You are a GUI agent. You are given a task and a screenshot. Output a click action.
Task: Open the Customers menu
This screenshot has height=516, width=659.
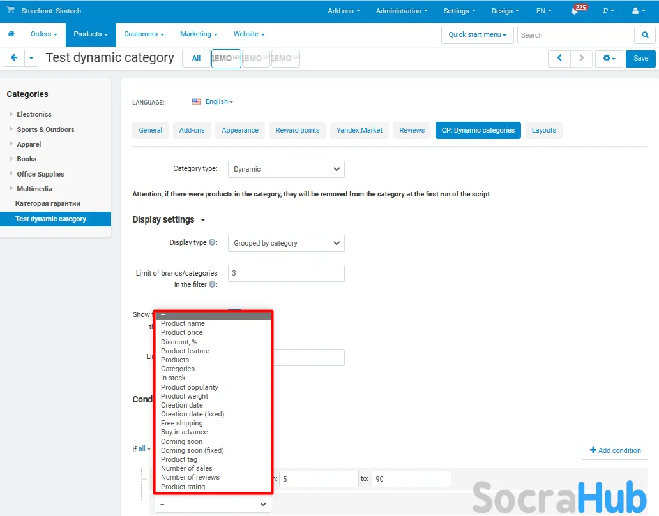pos(144,34)
